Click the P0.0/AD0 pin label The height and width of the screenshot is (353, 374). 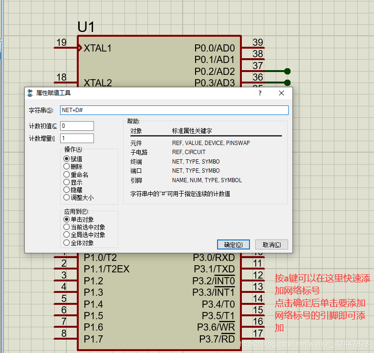pos(215,48)
